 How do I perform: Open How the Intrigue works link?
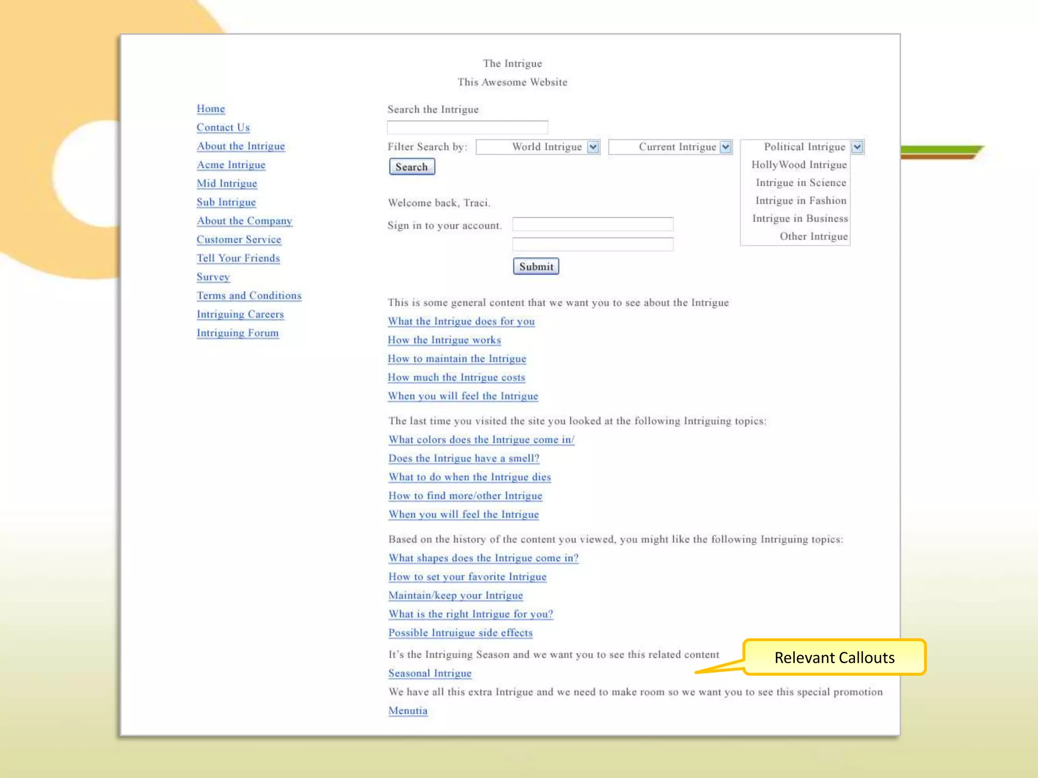click(444, 340)
